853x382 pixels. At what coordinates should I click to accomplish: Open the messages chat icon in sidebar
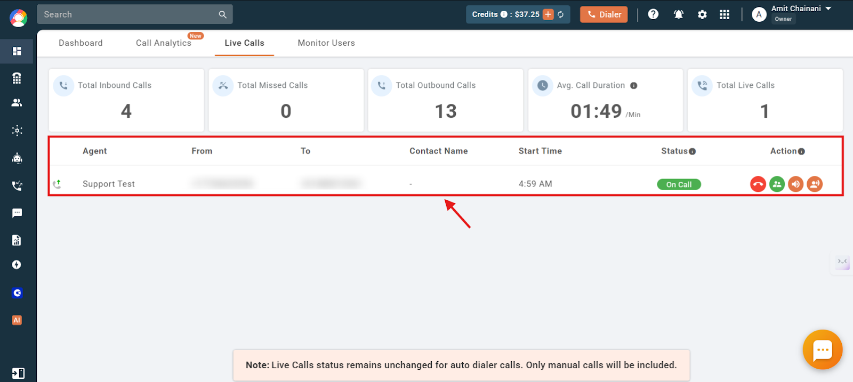pyautogui.click(x=17, y=213)
